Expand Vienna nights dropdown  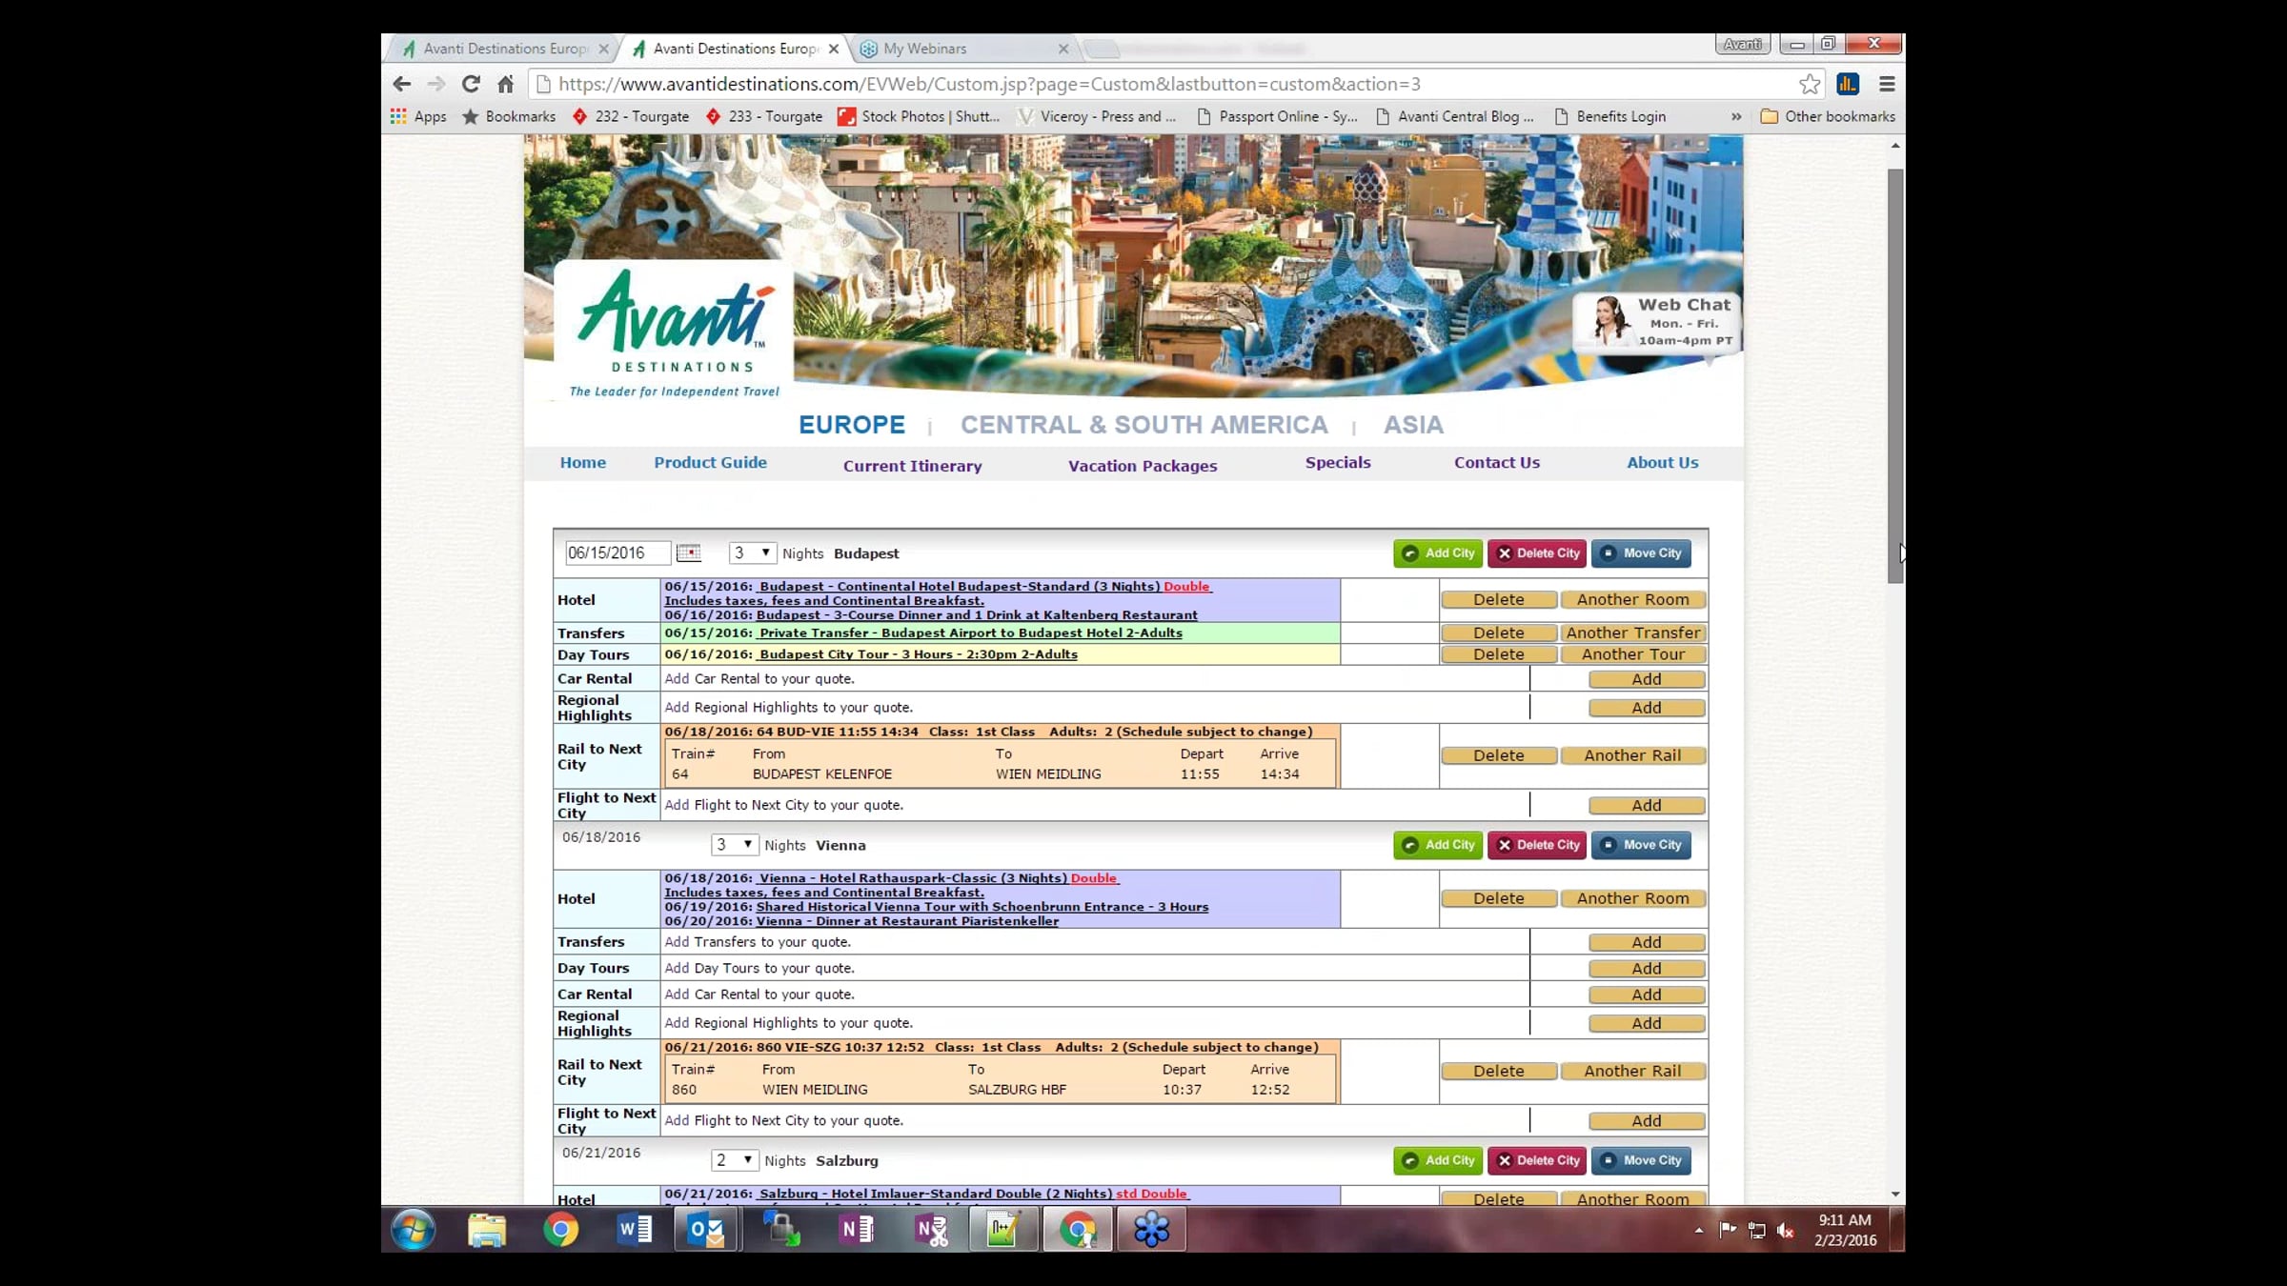[x=735, y=845]
